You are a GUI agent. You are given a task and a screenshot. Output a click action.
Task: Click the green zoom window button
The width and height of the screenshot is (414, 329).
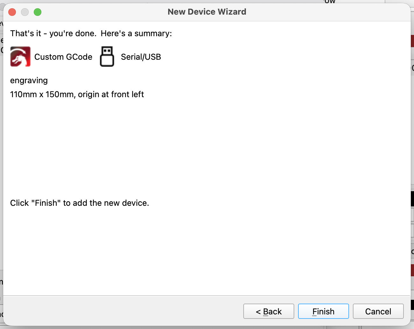click(38, 12)
